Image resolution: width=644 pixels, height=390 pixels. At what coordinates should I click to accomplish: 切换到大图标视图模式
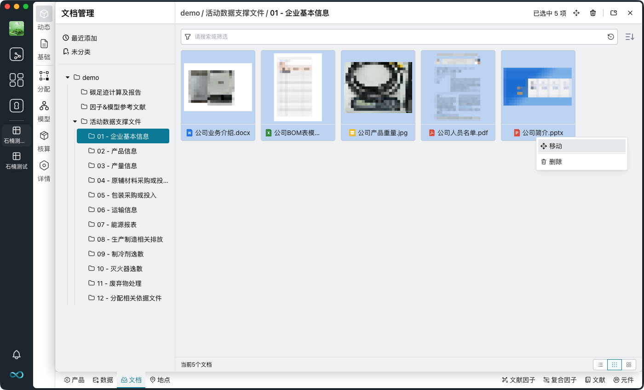pyautogui.click(x=628, y=364)
